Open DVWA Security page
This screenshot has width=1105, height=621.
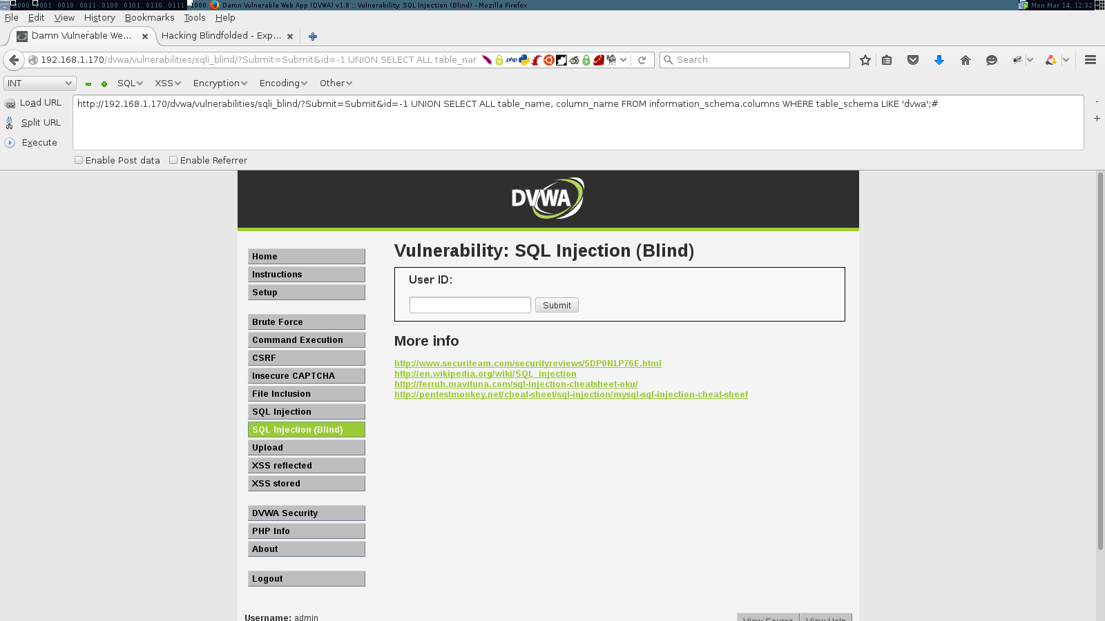(307, 513)
